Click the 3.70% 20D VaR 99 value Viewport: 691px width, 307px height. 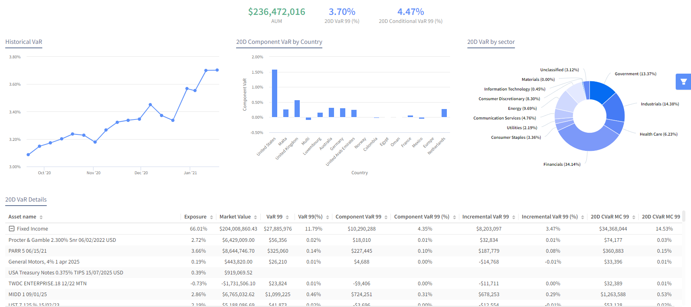(342, 12)
